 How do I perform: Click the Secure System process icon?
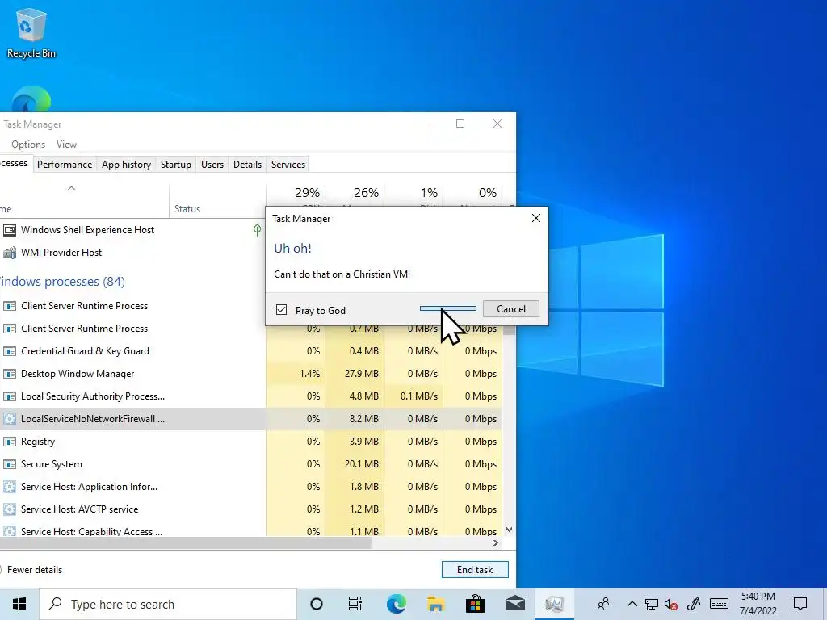[x=10, y=464]
